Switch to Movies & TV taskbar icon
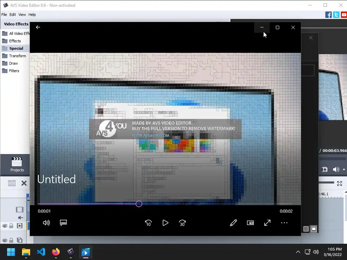This screenshot has height=260, width=347. click(86, 252)
